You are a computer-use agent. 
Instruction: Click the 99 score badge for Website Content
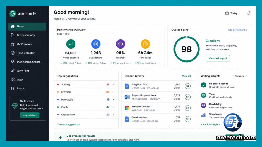click(x=188, y=108)
